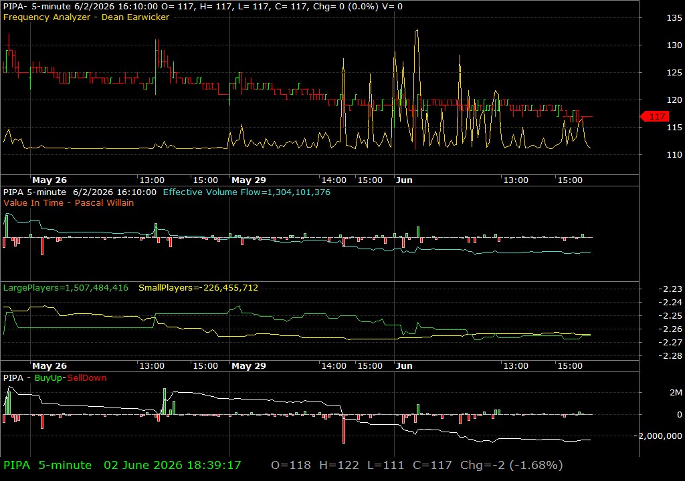Click the 120 price axis label

tap(674, 100)
